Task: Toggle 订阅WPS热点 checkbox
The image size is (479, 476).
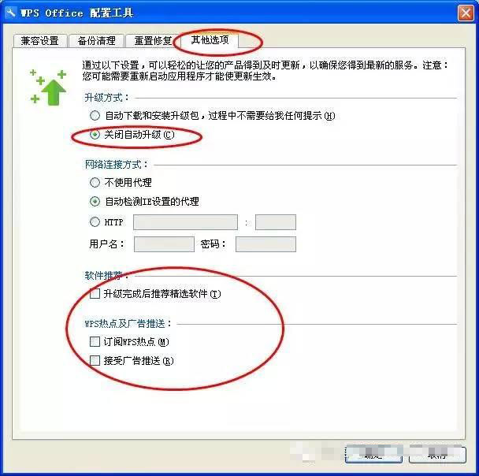Action: point(95,341)
